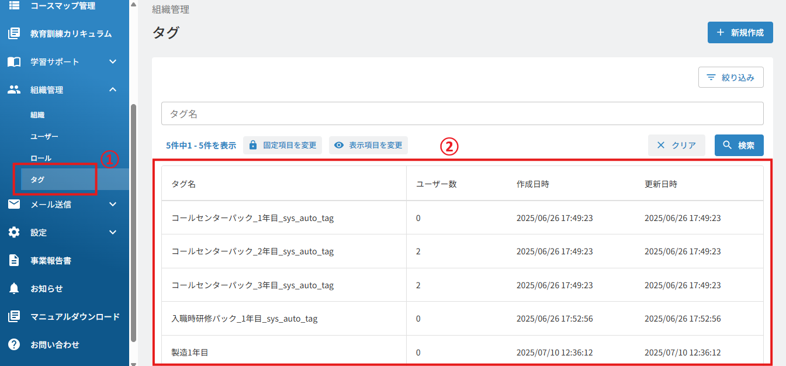Click the タグ名 search input field

[462, 113]
